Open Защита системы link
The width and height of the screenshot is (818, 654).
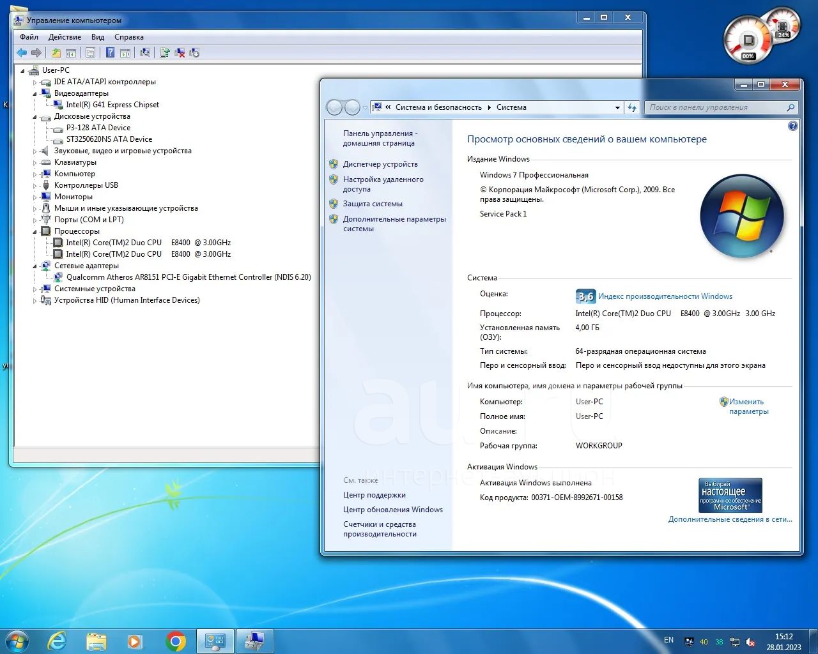click(373, 204)
